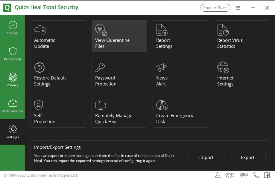This screenshot has width=275, height=179.
Task: Open Self Protection settings
Action: tap(58, 111)
